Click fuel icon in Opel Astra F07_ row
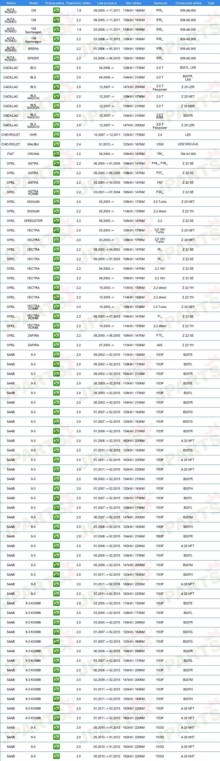Viewport: 220px width, 761px height. click(56, 173)
